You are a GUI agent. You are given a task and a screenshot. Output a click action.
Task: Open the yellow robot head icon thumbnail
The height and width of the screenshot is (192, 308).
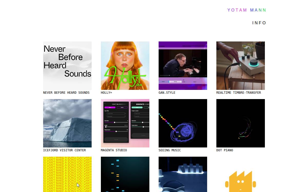click(x=240, y=174)
